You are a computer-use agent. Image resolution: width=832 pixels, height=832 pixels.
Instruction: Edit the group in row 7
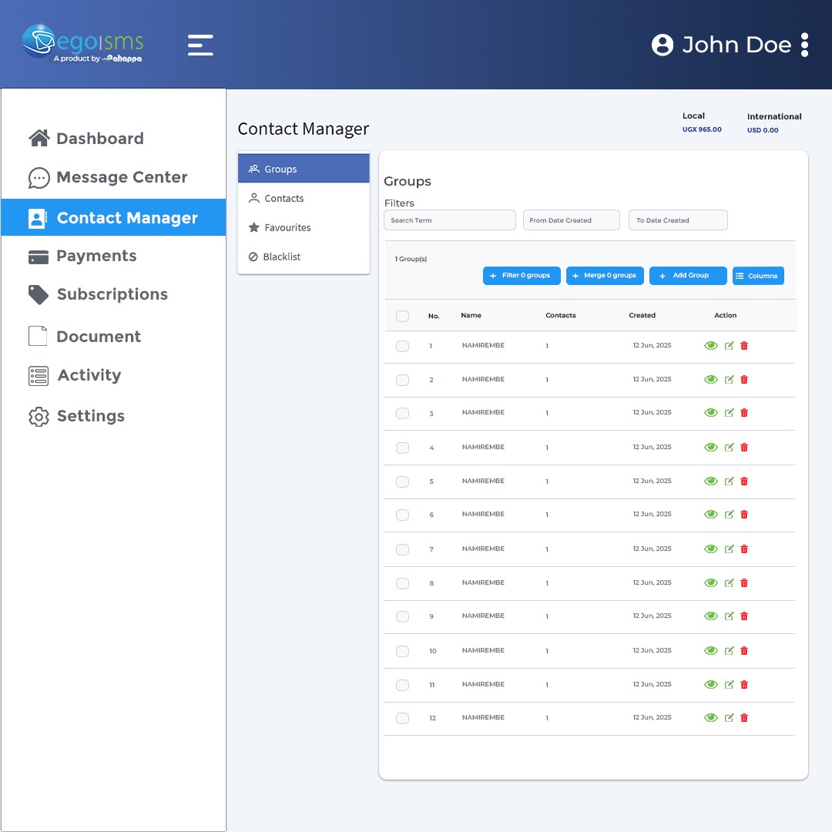click(x=729, y=549)
